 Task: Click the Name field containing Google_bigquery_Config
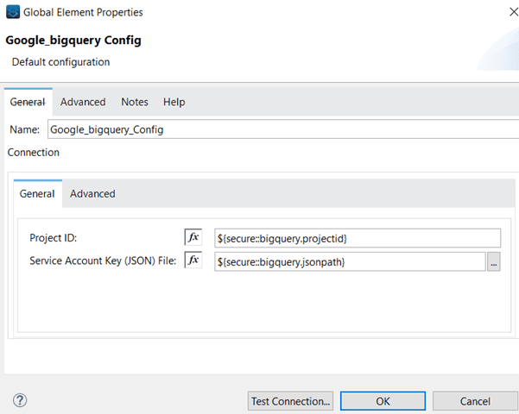click(281, 129)
